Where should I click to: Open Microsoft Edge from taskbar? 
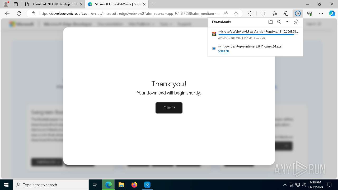109,185
